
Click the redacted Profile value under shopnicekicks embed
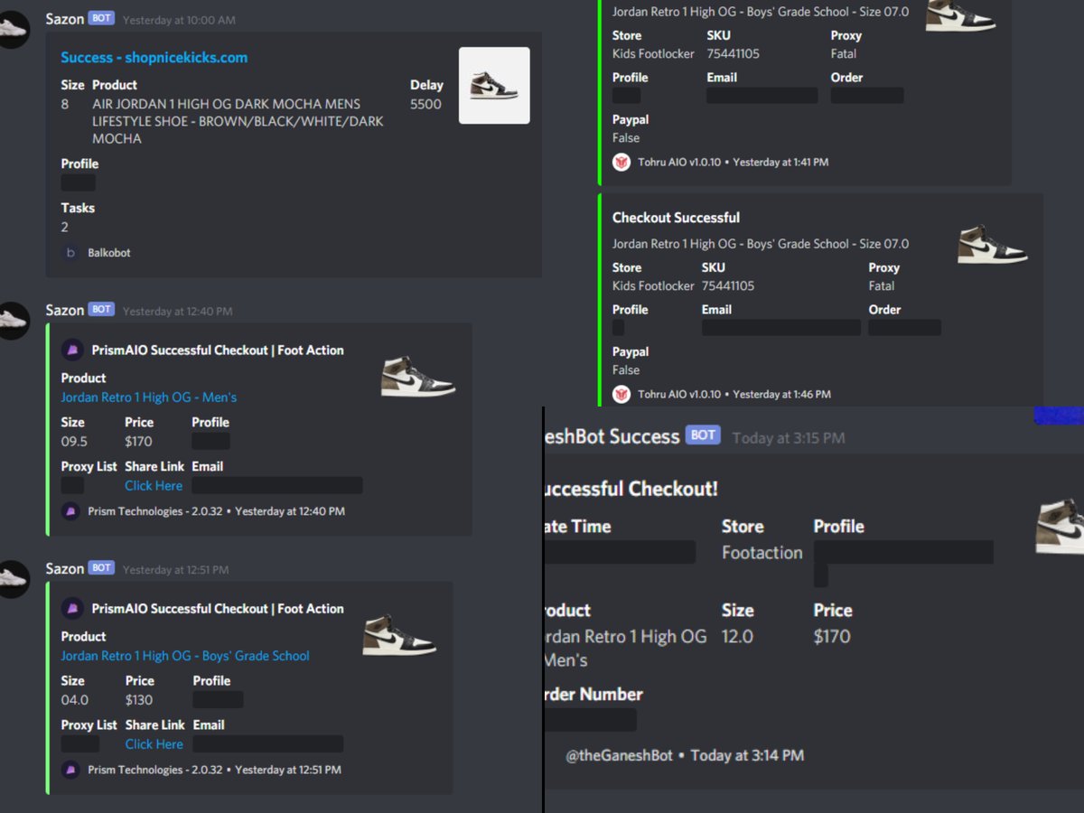click(78, 182)
